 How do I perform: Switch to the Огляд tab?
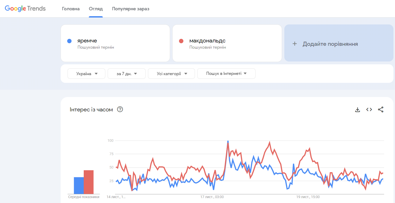[x=96, y=9]
